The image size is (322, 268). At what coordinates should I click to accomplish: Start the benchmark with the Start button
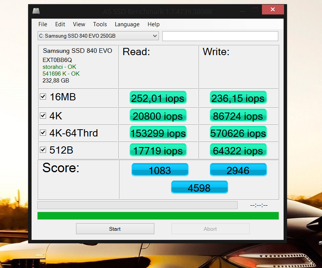[x=115, y=229]
